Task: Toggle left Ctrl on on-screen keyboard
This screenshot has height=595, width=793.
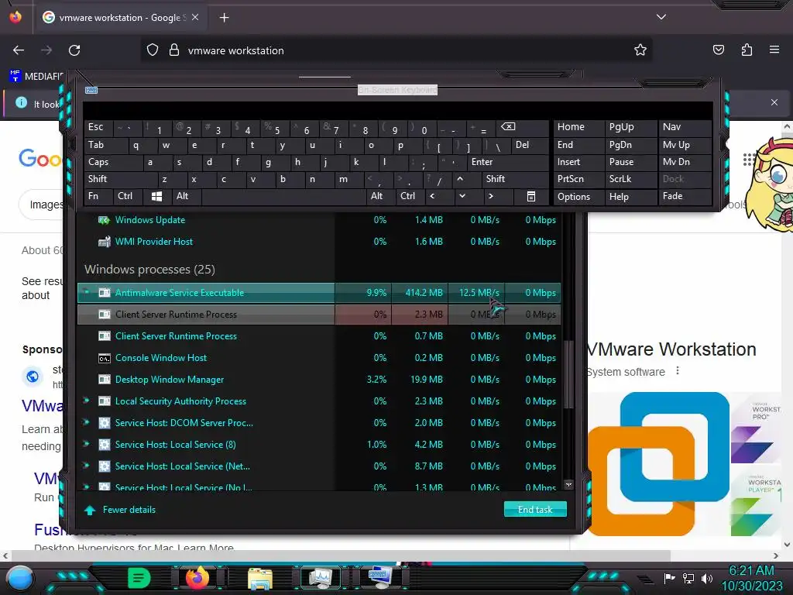Action: click(128, 196)
